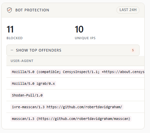Click the Blocked stat label
Screen dimensions: 150x133
click(14, 38)
